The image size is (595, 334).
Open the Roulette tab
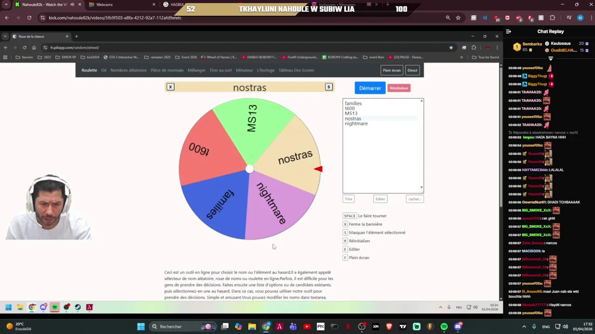pyautogui.click(x=89, y=71)
